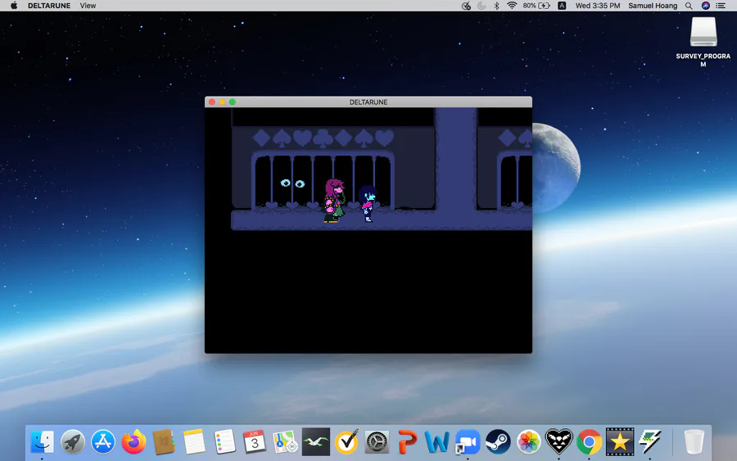Open Notification Center list icon
The width and height of the screenshot is (737, 461).
pyautogui.click(x=721, y=6)
